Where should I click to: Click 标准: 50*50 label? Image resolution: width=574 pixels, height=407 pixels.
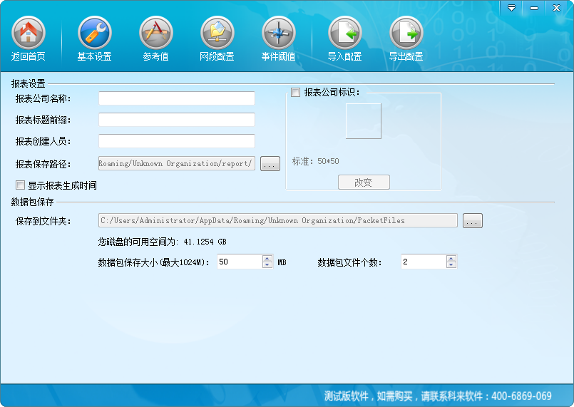[x=316, y=161]
